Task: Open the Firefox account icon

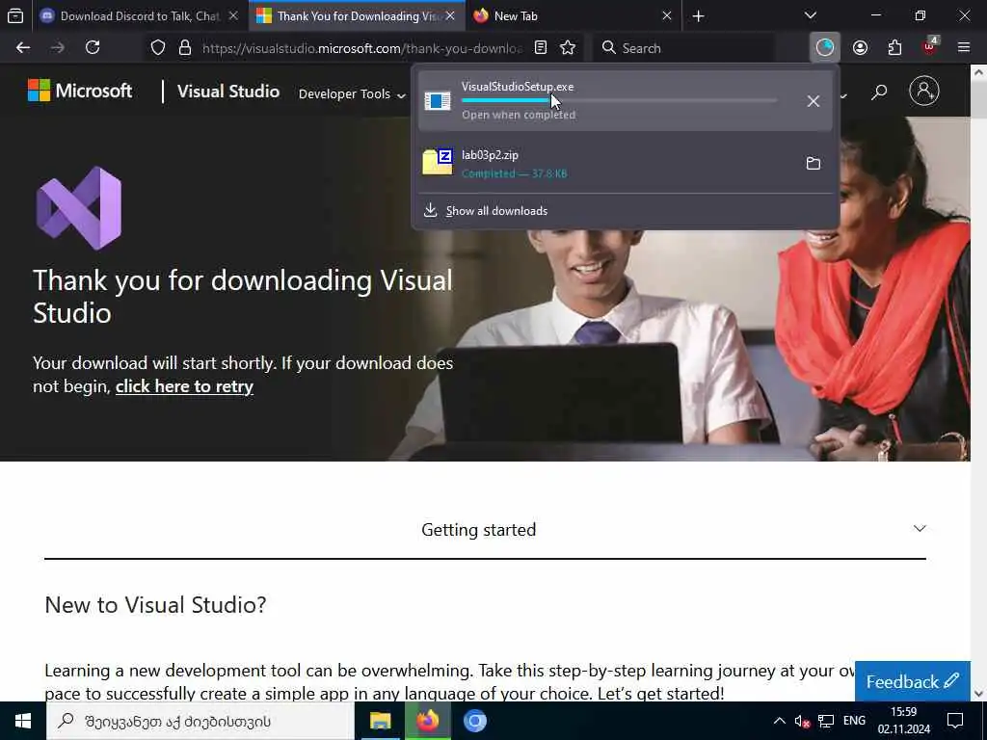Action: [860, 48]
